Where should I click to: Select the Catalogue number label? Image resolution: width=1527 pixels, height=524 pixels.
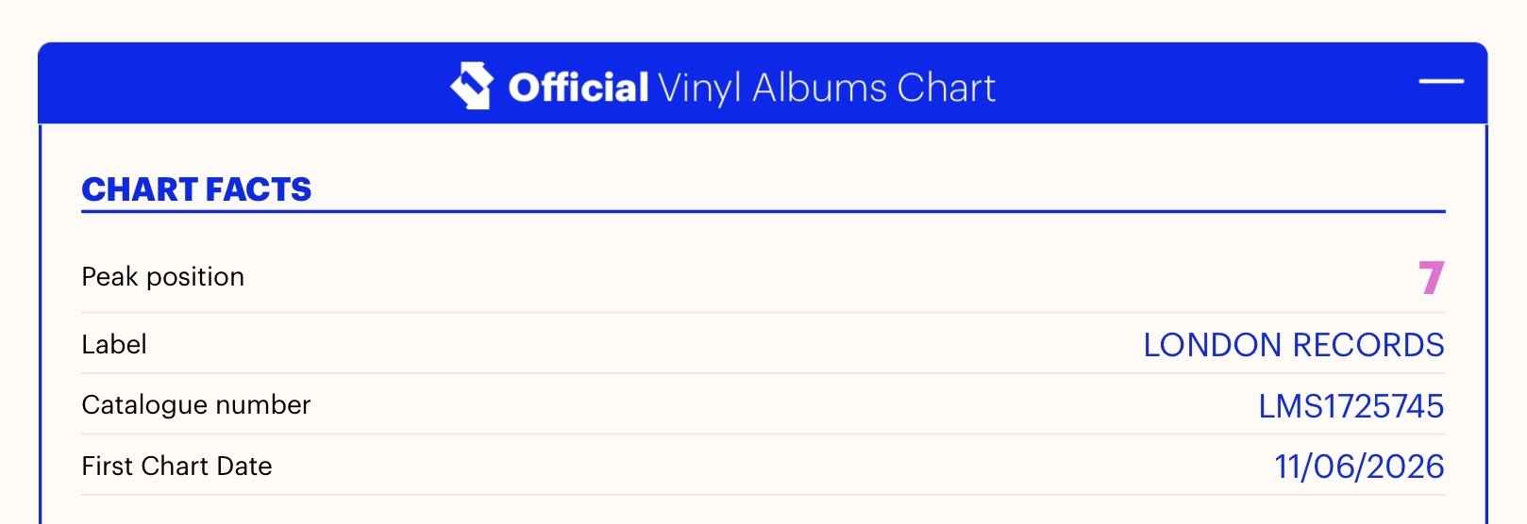(196, 405)
